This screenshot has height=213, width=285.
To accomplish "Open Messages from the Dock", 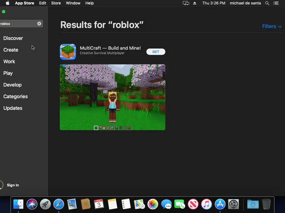I will pos(166,204).
